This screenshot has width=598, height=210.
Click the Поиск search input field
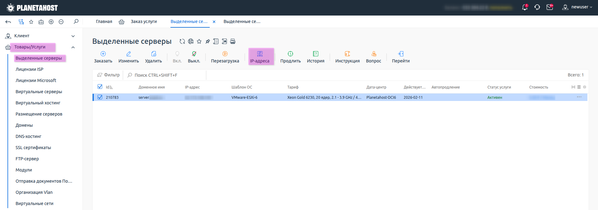pyautogui.click(x=165, y=75)
